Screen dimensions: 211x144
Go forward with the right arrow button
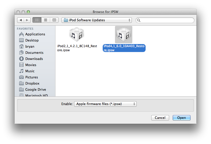27,20
